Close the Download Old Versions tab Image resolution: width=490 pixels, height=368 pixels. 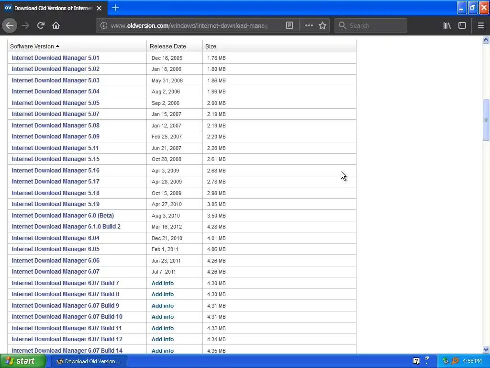tap(99, 8)
